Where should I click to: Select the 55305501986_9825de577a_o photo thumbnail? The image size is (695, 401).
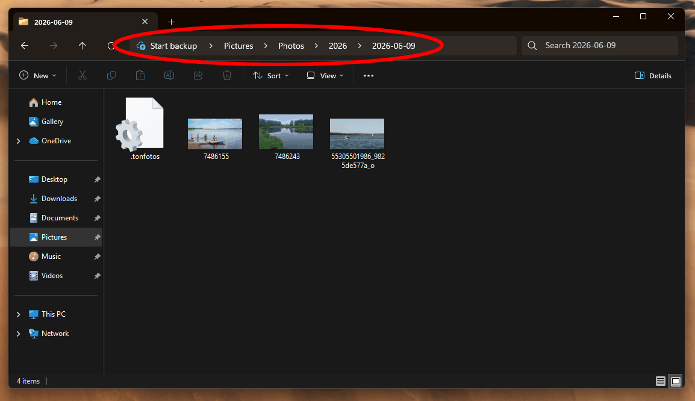coord(357,134)
